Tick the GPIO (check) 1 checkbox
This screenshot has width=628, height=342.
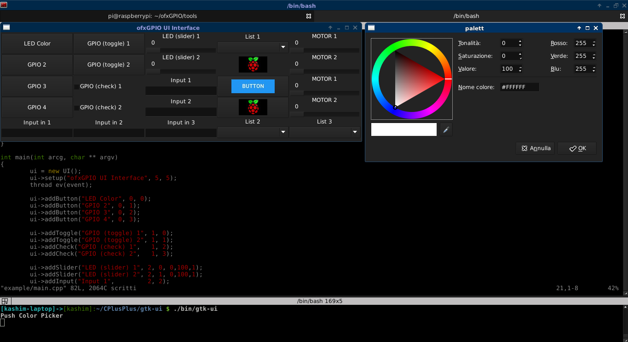[77, 86]
